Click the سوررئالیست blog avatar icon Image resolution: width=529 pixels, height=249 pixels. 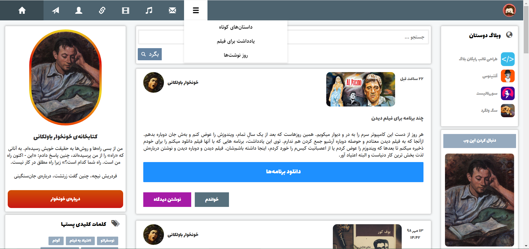pyautogui.click(x=508, y=94)
